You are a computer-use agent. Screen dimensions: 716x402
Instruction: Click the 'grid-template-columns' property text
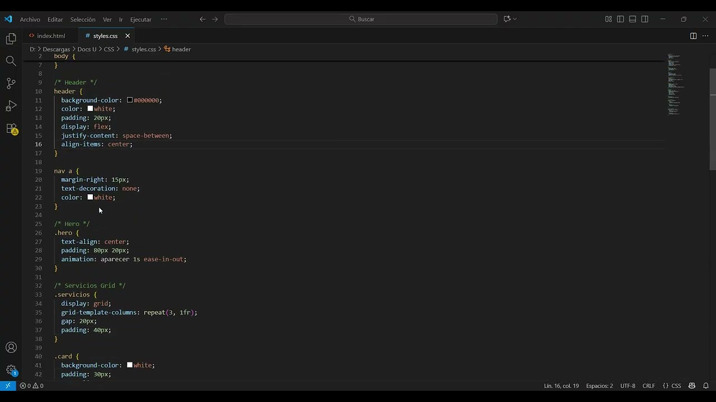pyautogui.click(x=98, y=313)
